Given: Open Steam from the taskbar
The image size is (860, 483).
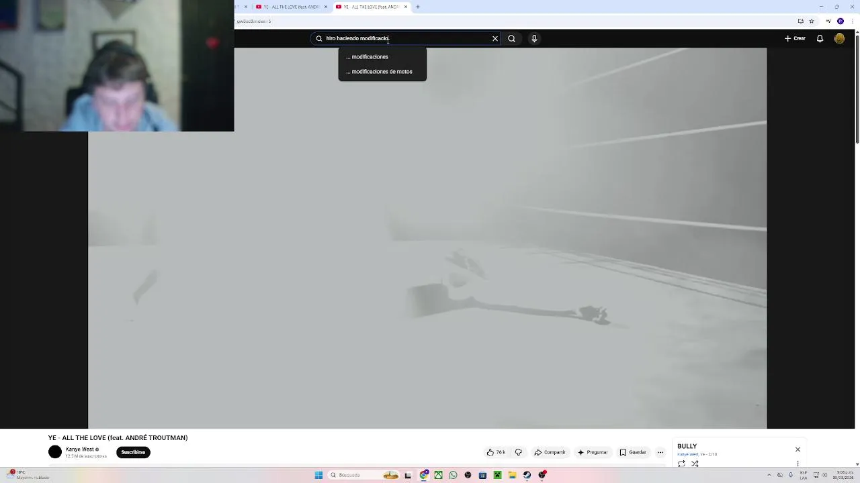Looking at the screenshot, I should click(x=527, y=475).
